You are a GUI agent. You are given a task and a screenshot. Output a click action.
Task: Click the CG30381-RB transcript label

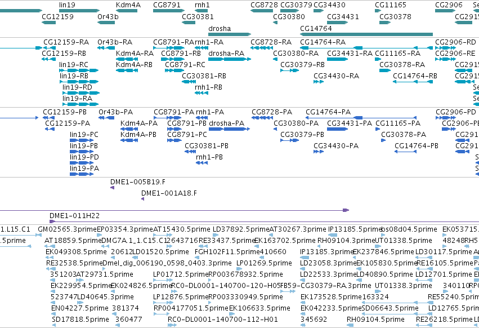point(204,76)
